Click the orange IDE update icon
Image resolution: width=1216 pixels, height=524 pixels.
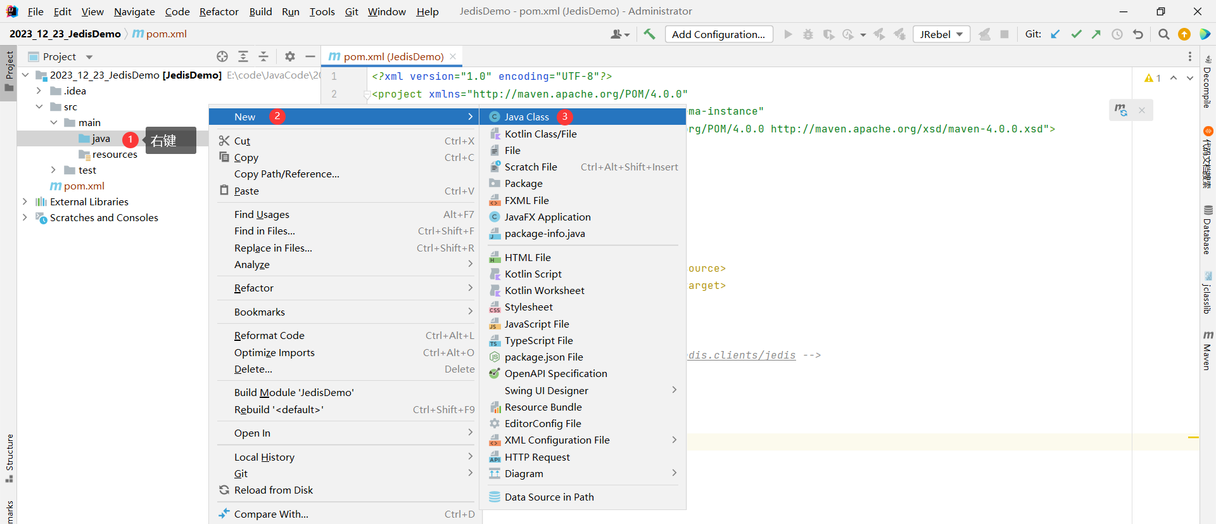coord(1184,34)
